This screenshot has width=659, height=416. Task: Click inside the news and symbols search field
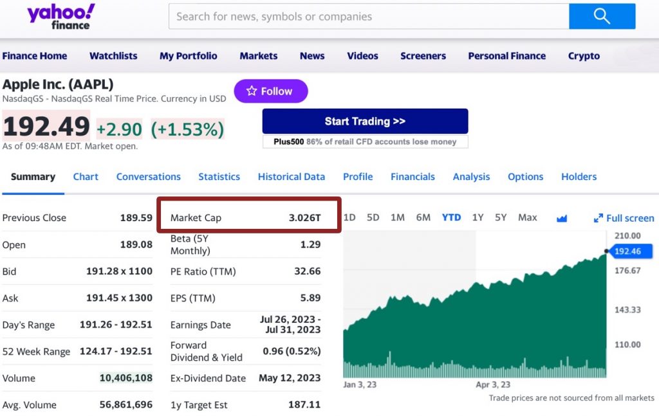369,16
